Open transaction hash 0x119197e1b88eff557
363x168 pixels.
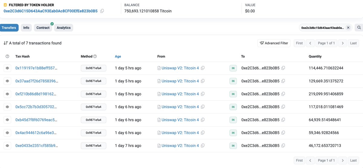point(36,68)
